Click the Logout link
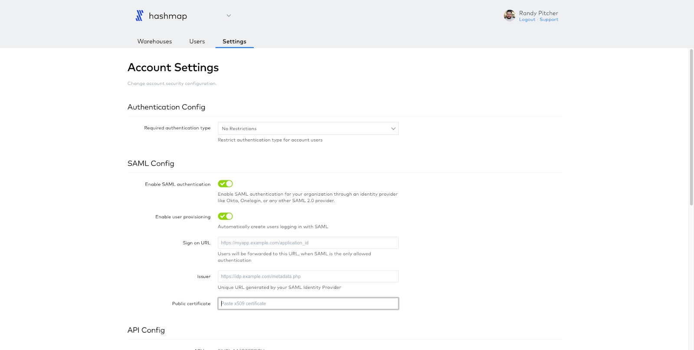 [x=527, y=20]
